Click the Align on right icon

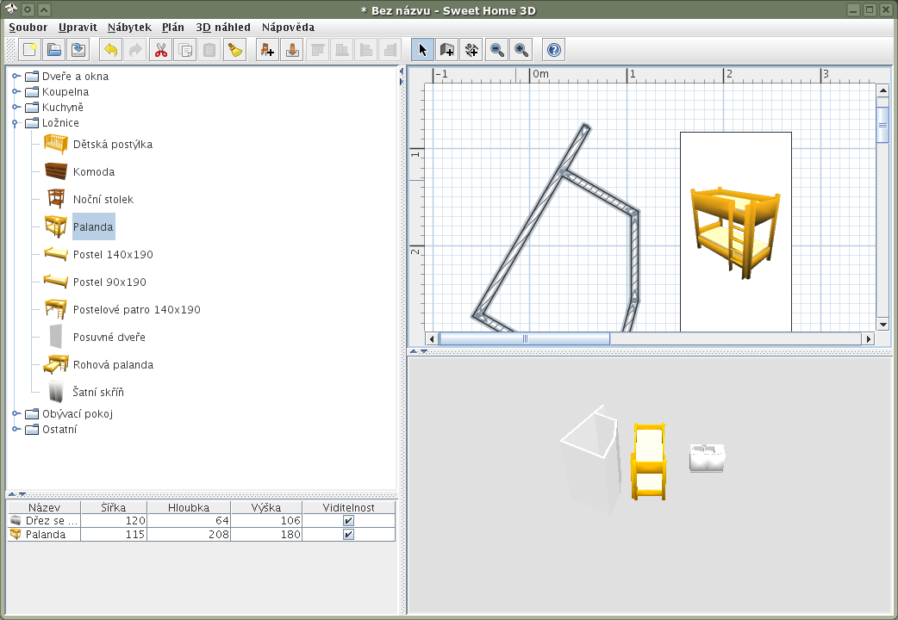390,51
